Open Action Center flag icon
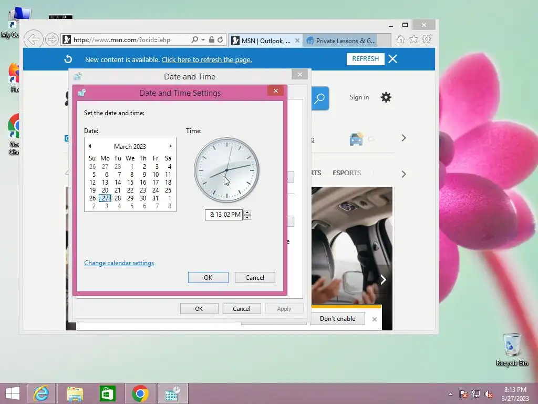Screen dimensions: 538x404 [x=463, y=394]
